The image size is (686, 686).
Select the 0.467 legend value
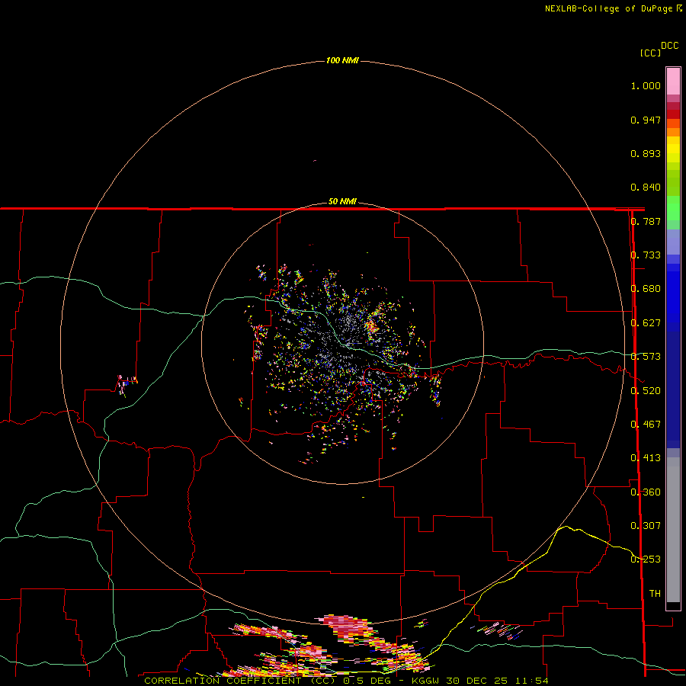pyautogui.click(x=646, y=425)
